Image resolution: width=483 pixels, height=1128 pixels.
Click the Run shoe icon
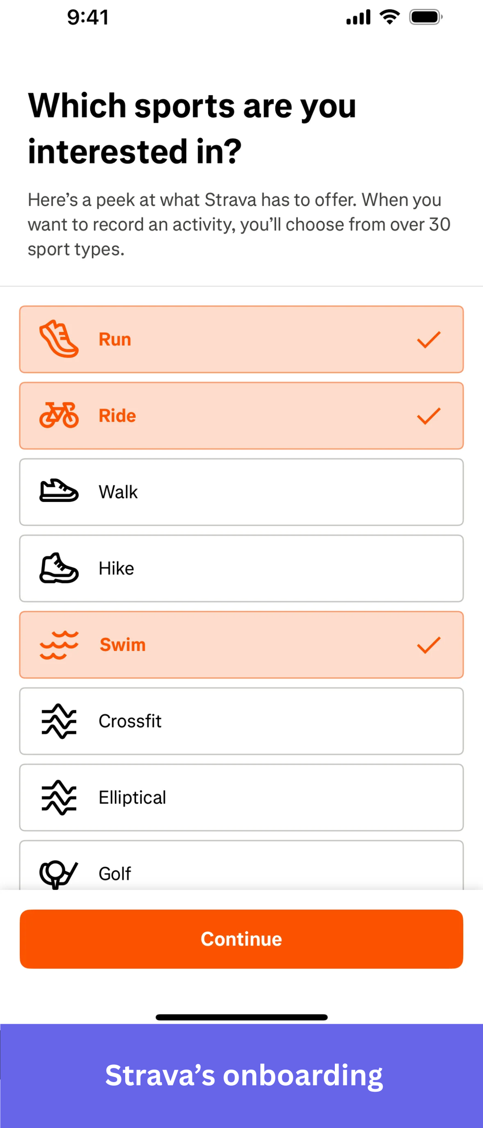tap(59, 339)
